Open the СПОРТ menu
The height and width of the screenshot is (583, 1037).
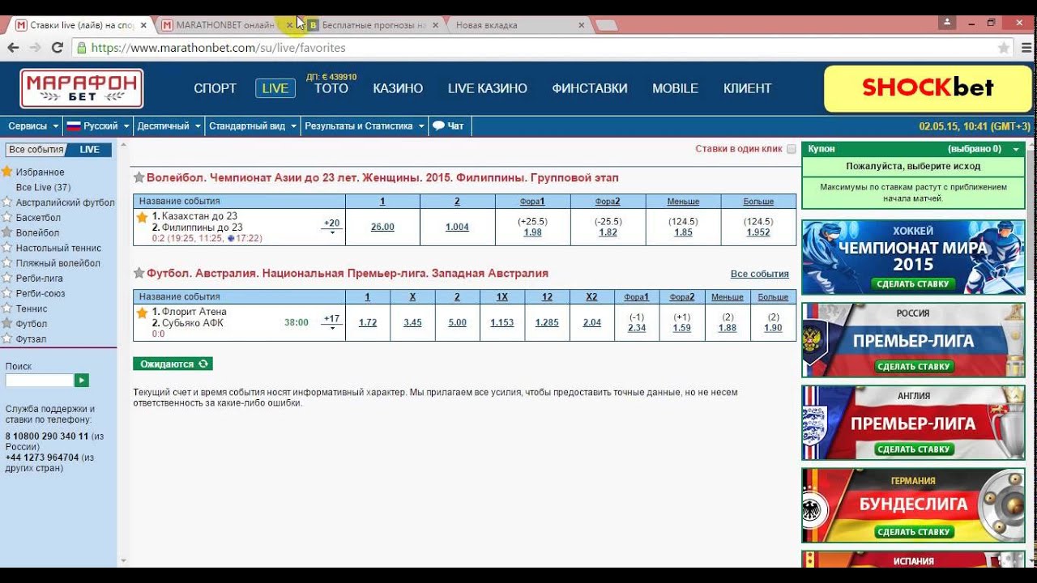click(216, 88)
